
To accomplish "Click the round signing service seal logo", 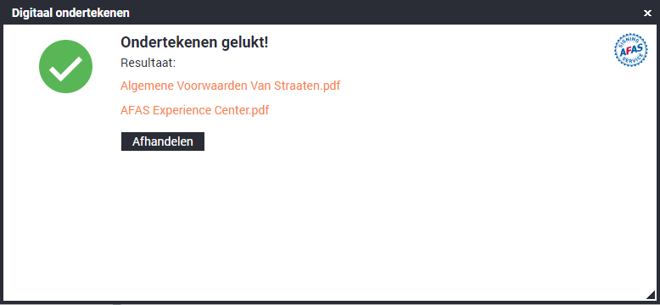I will 630,50.
